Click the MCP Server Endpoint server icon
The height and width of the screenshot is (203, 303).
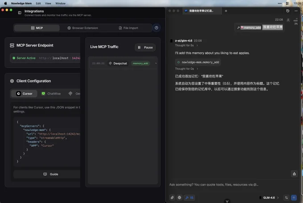12,45
